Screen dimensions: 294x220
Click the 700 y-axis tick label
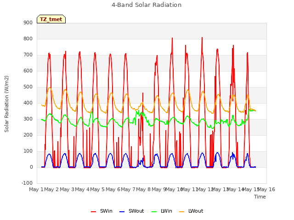(x=28, y=55)
